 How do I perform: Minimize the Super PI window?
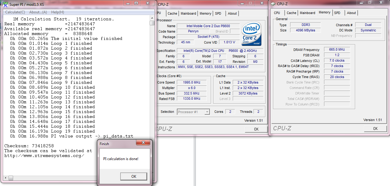click(128, 3)
